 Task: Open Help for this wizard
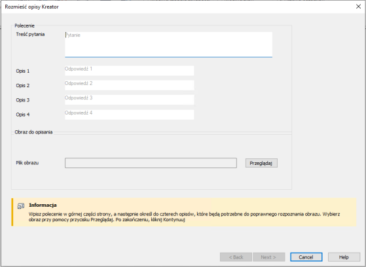(x=344, y=257)
